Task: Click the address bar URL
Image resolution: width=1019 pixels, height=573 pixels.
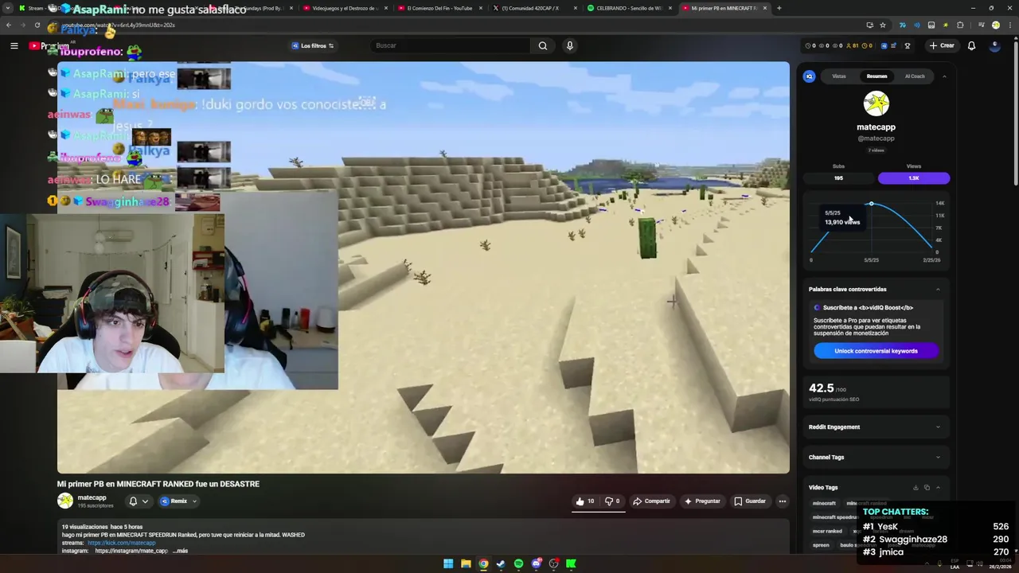Action: 118,25
